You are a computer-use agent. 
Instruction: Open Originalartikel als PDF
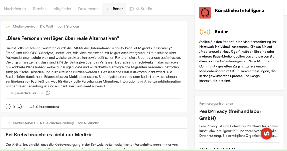26,93
